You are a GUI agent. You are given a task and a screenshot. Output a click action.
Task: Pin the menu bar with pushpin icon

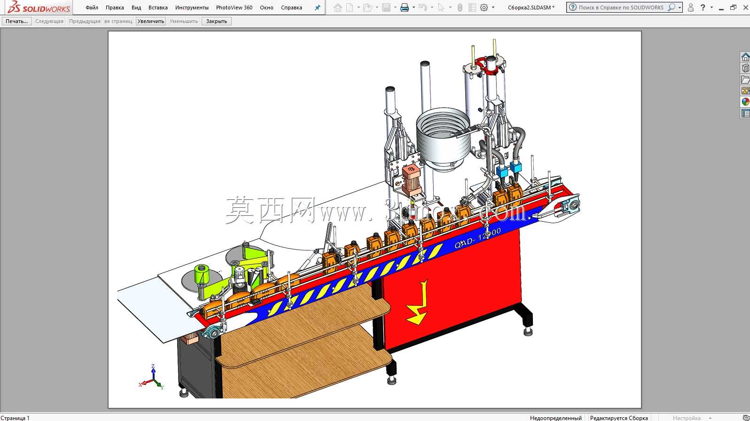click(318, 8)
